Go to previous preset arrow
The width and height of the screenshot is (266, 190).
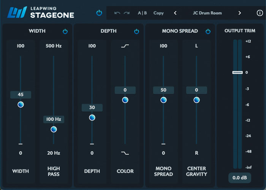point(175,13)
